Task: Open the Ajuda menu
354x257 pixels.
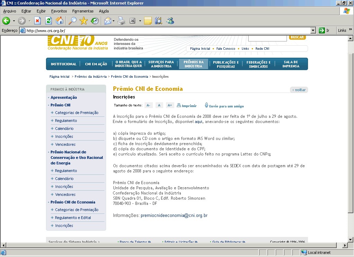Action: [104, 11]
